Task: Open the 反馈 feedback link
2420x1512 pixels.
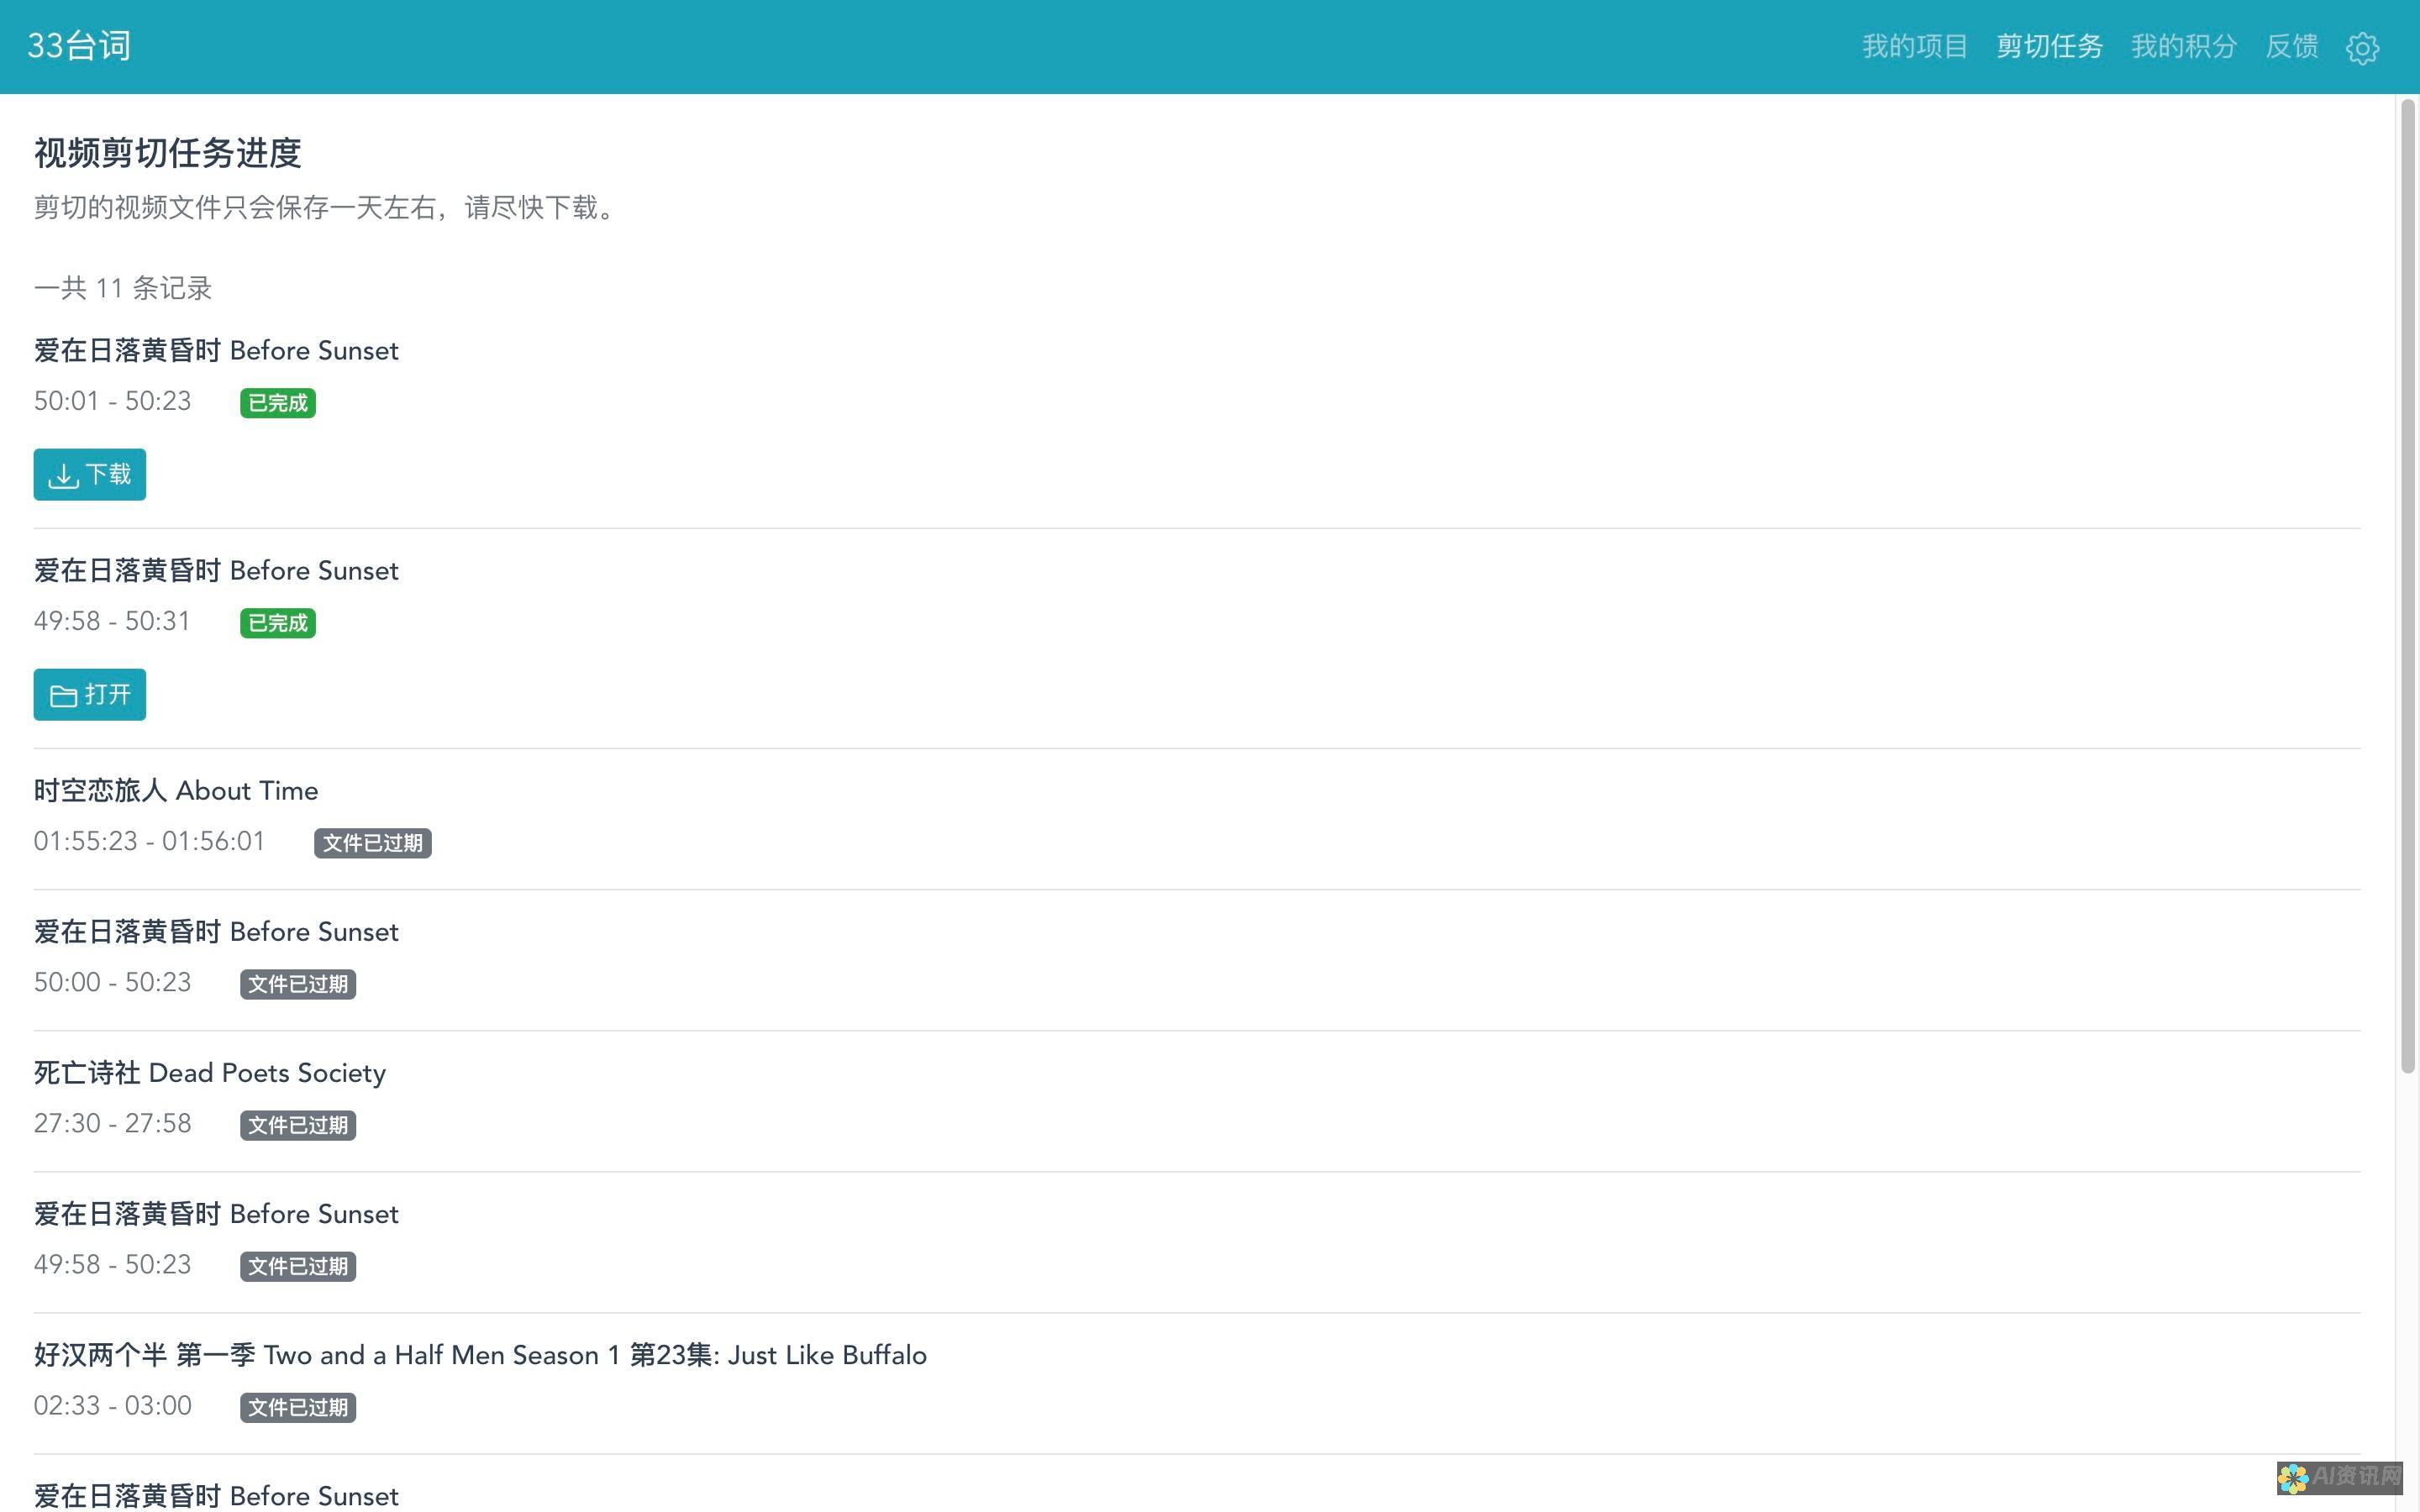Action: 2291,46
